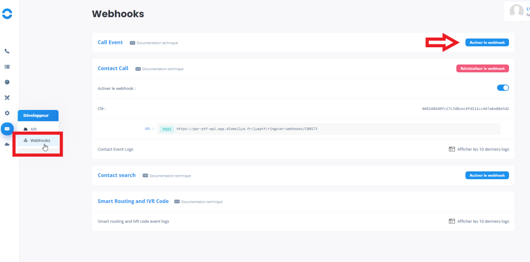The image size is (530, 262).
Task: Open the statistics pie chart icon
Action: (7, 82)
